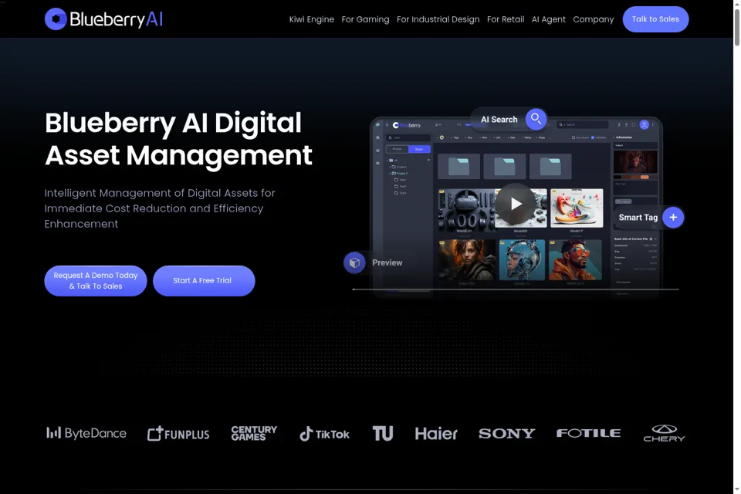Click the Smart Tag plus icon
The width and height of the screenshot is (741, 494).
[673, 218]
